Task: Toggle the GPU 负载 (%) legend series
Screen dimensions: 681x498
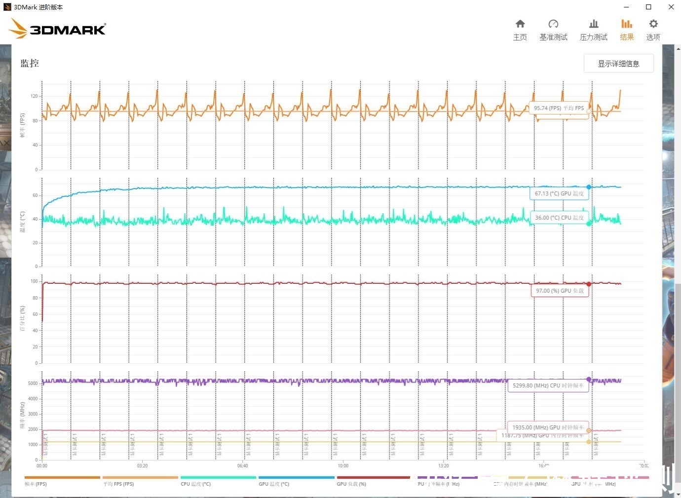Action: 374,481
